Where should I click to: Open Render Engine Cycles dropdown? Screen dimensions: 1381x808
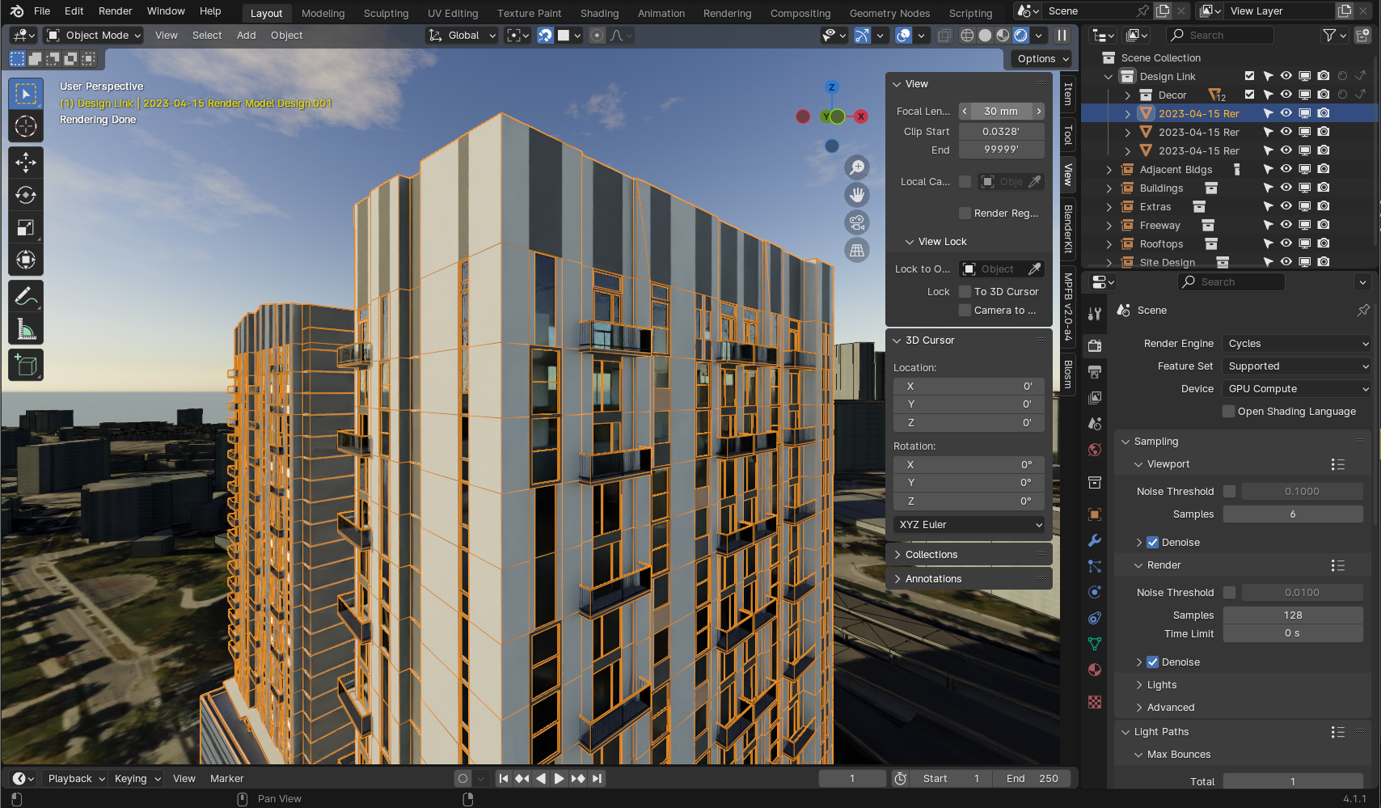pyautogui.click(x=1297, y=344)
